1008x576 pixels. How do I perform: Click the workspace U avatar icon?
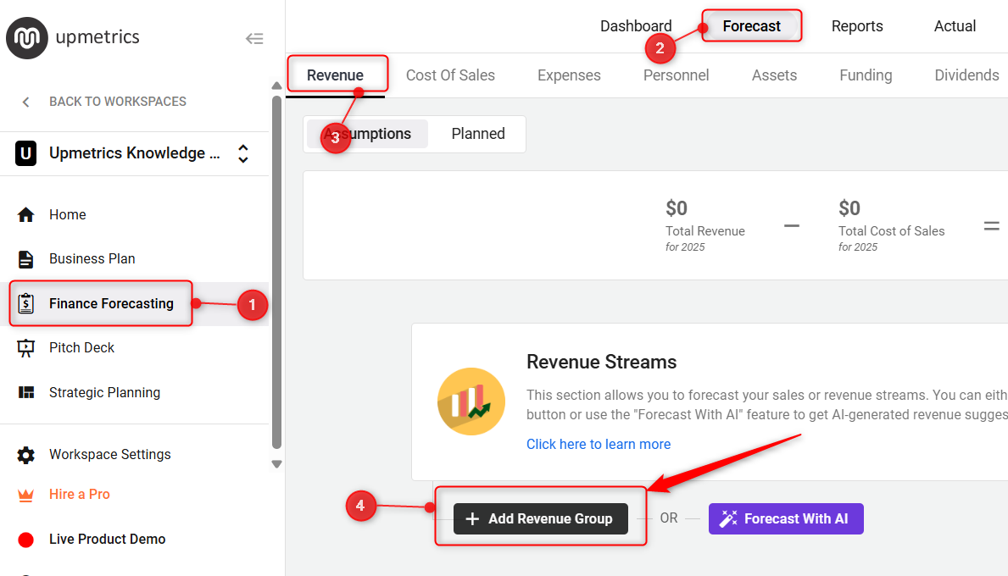[25, 153]
